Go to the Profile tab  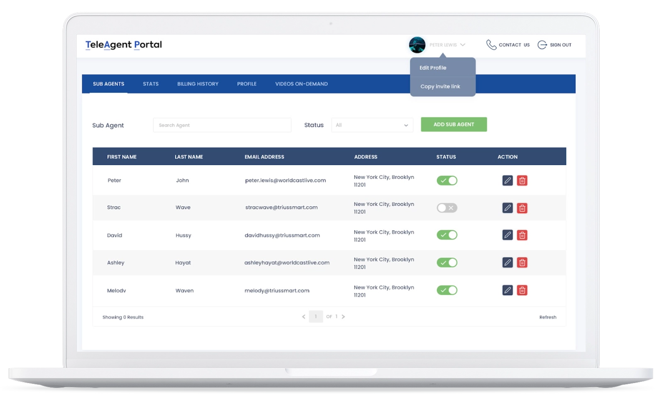point(247,84)
